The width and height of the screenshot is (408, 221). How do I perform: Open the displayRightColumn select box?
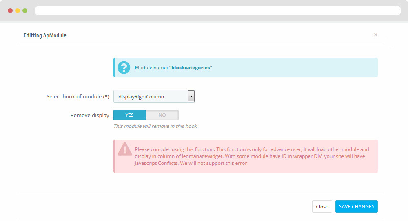tap(150, 96)
